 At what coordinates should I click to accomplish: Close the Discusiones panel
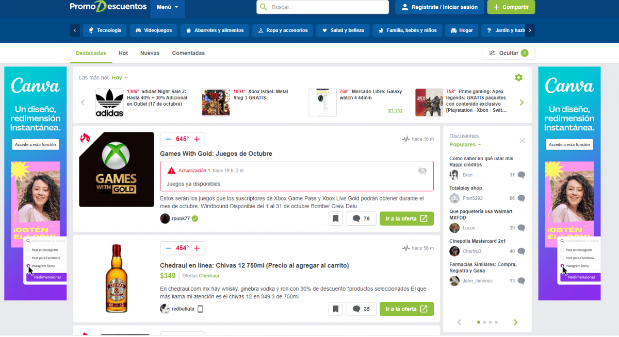pos(522,141)
